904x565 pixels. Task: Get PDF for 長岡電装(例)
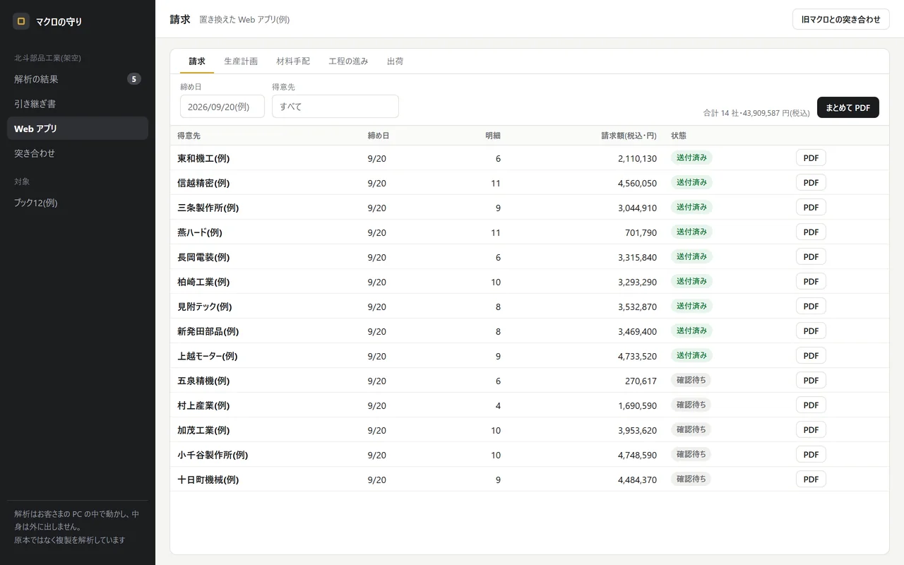811,257
